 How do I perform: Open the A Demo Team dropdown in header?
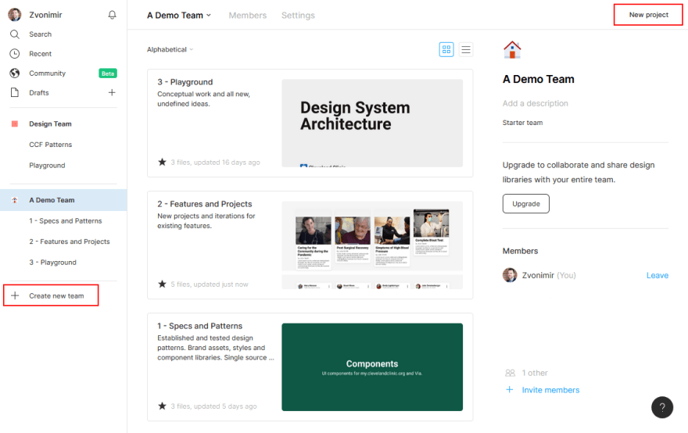179,16
